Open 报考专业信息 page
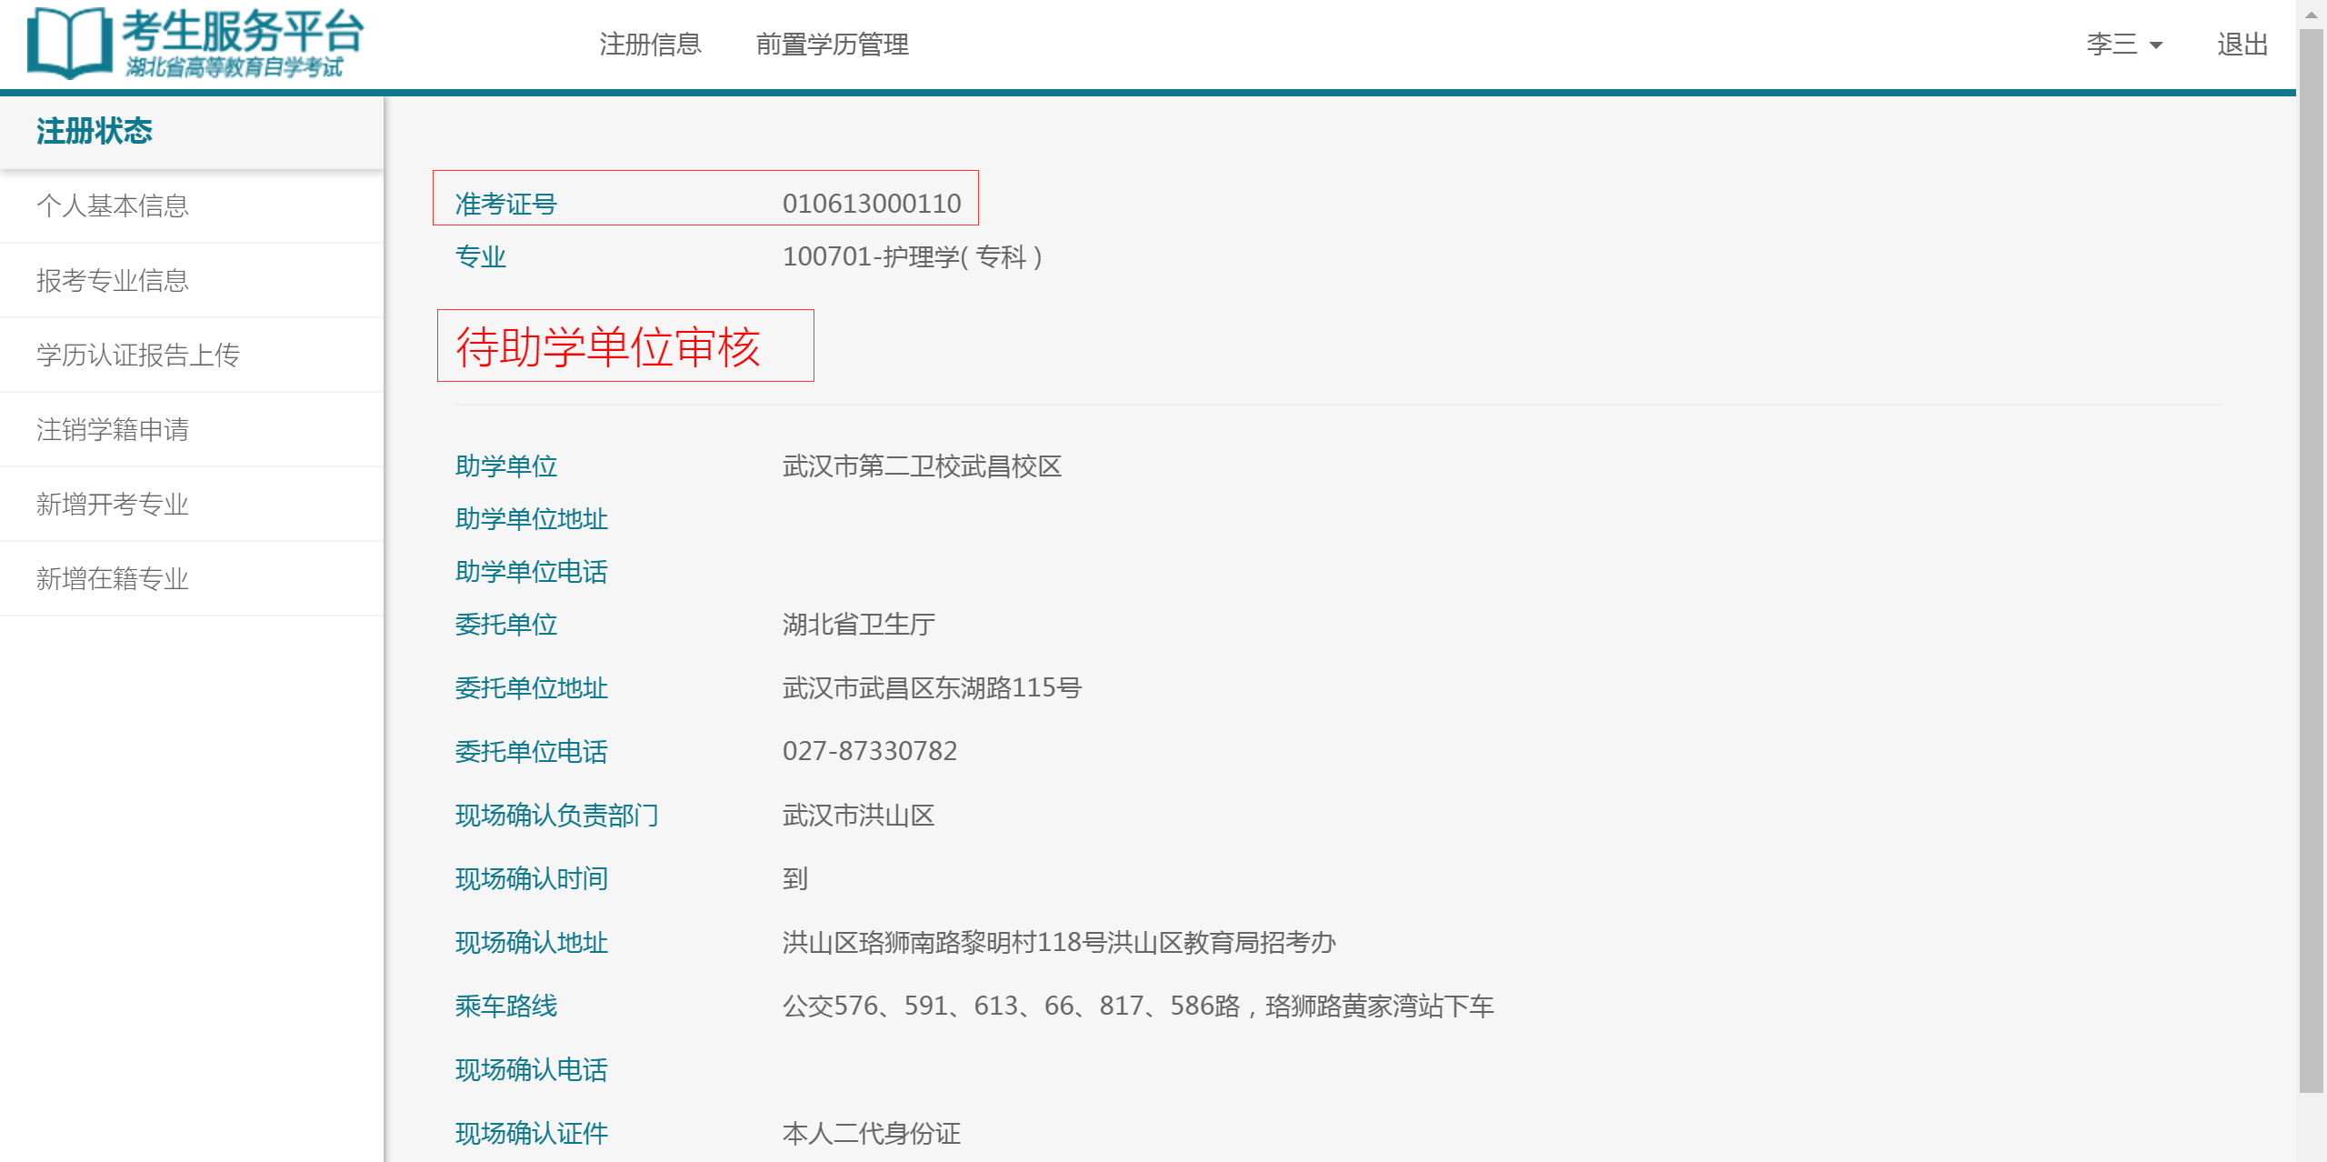2327x1162 pixels. (113, 280)
